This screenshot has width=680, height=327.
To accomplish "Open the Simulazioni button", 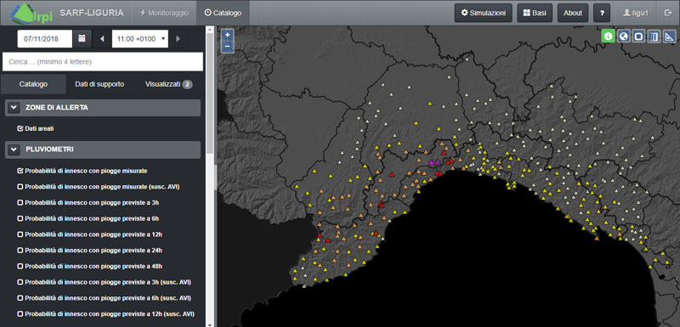I will 484,13.
